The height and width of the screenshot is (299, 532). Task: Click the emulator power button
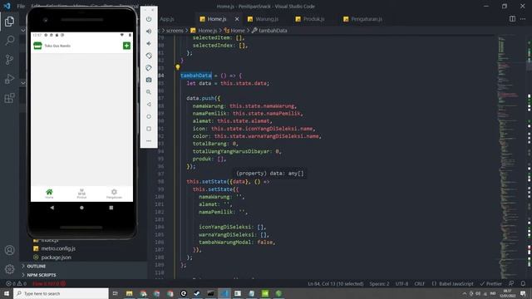point(149,19)
